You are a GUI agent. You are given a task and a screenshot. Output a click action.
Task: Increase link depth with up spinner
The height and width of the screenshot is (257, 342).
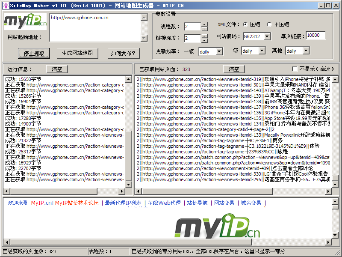(204, 36)
